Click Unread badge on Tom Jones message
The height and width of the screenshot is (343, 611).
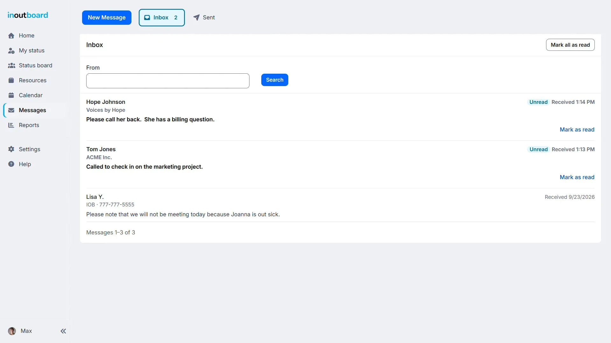point(538,149)
